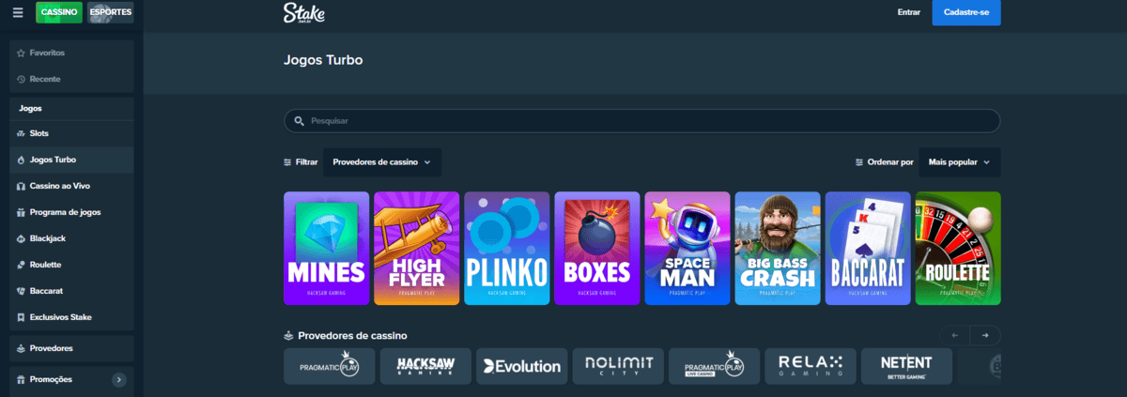1127x397 pixels.
Task: Open the Baccarat game thumbnail
Action: [868, 249]
